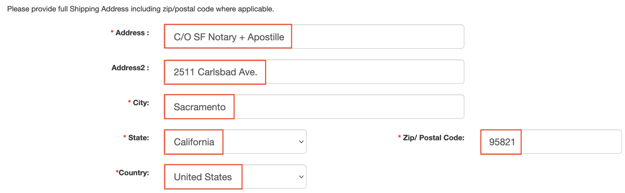
Task: Focus the Address2 input field
Action: pyautogui.click(x=314, y=72)
